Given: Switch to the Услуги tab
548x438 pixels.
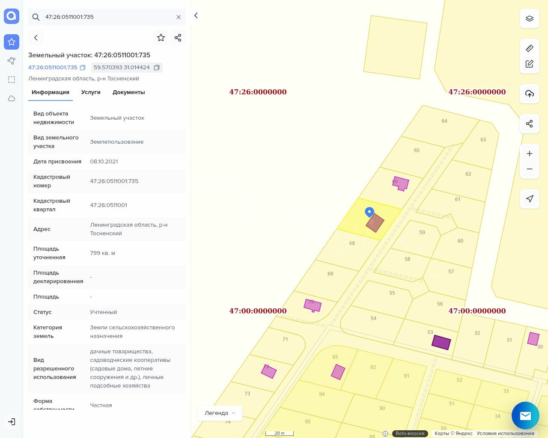Looking at the screenshot, I should coord(91,92).
